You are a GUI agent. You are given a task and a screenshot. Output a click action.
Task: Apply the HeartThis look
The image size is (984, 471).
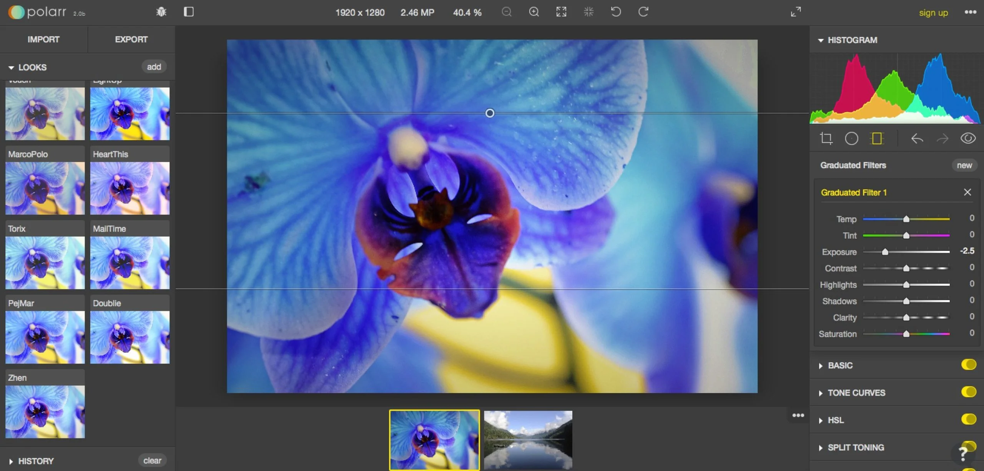tap(130, 180)
